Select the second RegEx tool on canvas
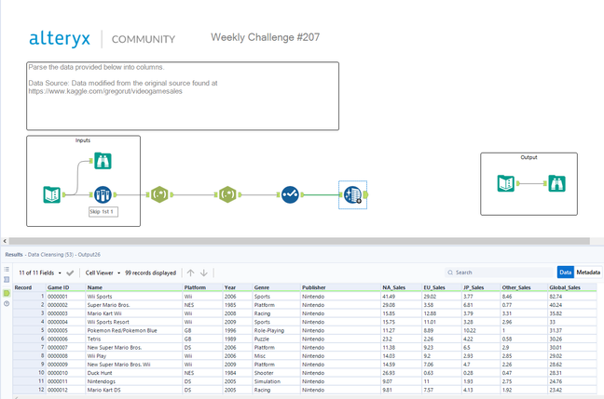Image resolution: width=604 pixels, height=399 pixels. click(x=227, y=194)
